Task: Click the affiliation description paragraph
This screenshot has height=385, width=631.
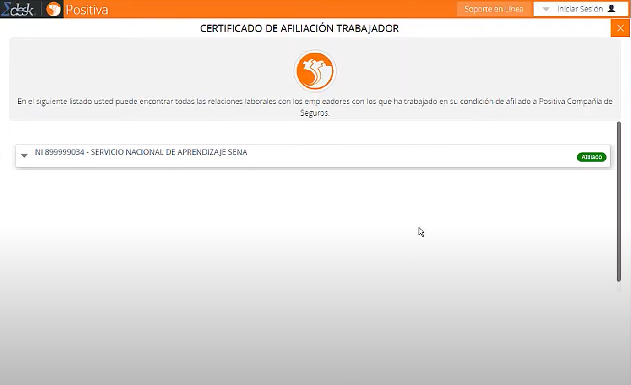Action: [x=315, y=107]
